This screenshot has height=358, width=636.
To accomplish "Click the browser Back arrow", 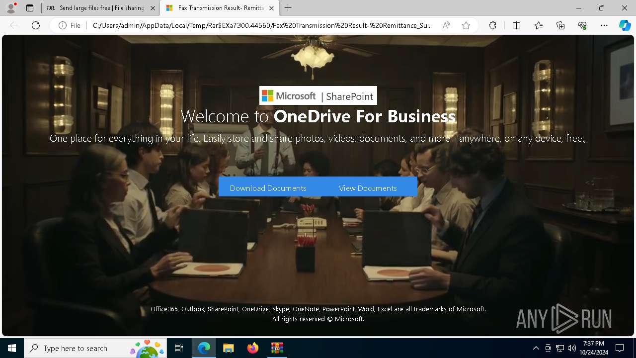I will [x=14, y=25].
